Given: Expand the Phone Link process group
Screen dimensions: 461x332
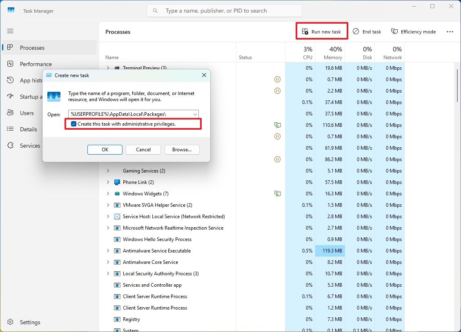Looking at the screenshot, I should 107,182.
